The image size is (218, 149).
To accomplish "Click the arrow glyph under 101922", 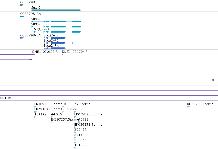I will pos(75,148).
